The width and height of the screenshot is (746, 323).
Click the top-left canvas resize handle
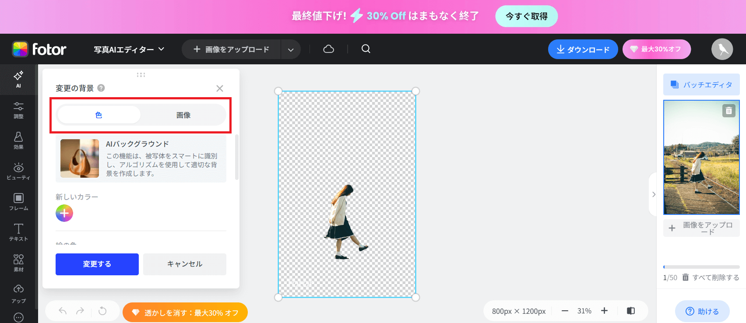[278, 91]
